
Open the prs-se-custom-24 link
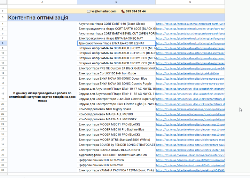190,68
